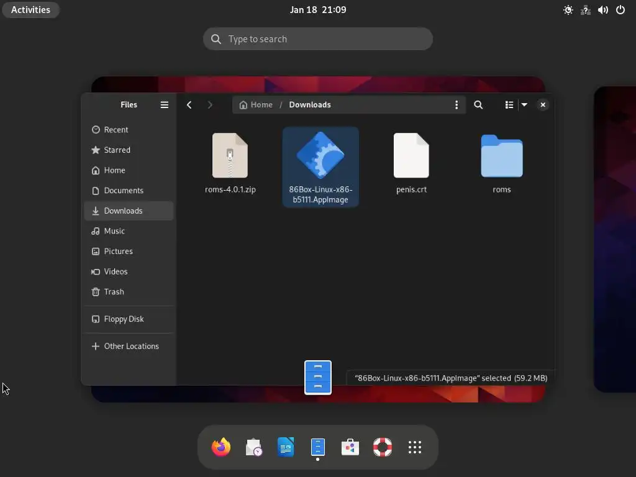This screenshot has height=477, width=636.
Task: Open the clock showing Jan 18 21:09
Action: click(318, 10)
